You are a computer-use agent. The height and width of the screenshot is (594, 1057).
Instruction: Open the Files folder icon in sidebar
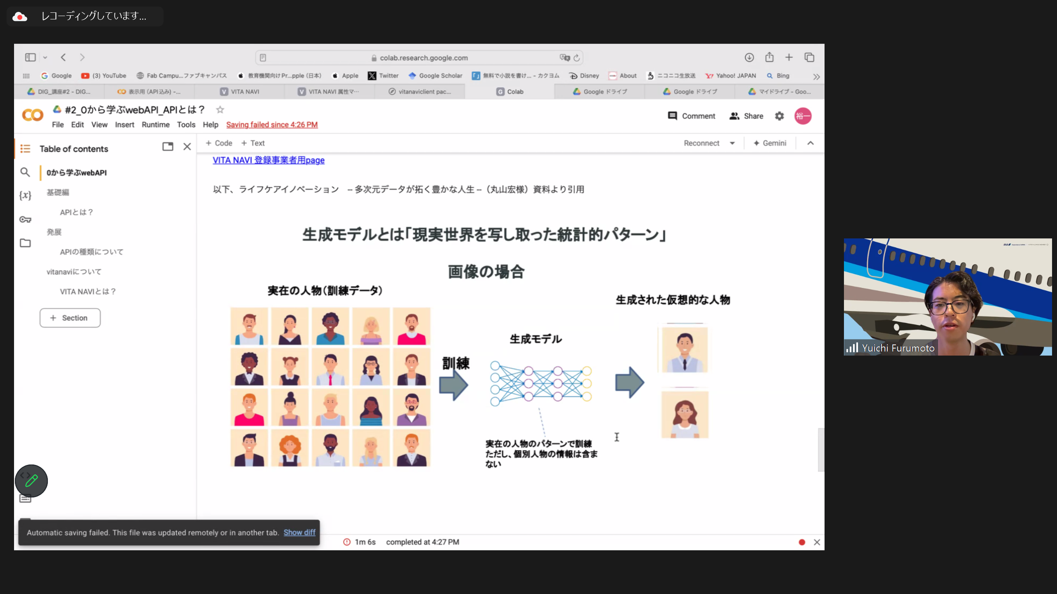(x=25, y=243)
